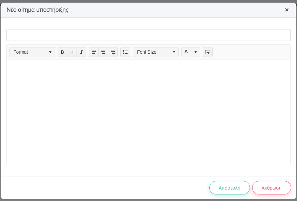The width and height of the screenshot is (297, 201).
Task: Open the Format dropdown
Action: 32,52
